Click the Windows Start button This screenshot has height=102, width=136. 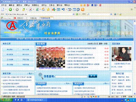[6, 100]
